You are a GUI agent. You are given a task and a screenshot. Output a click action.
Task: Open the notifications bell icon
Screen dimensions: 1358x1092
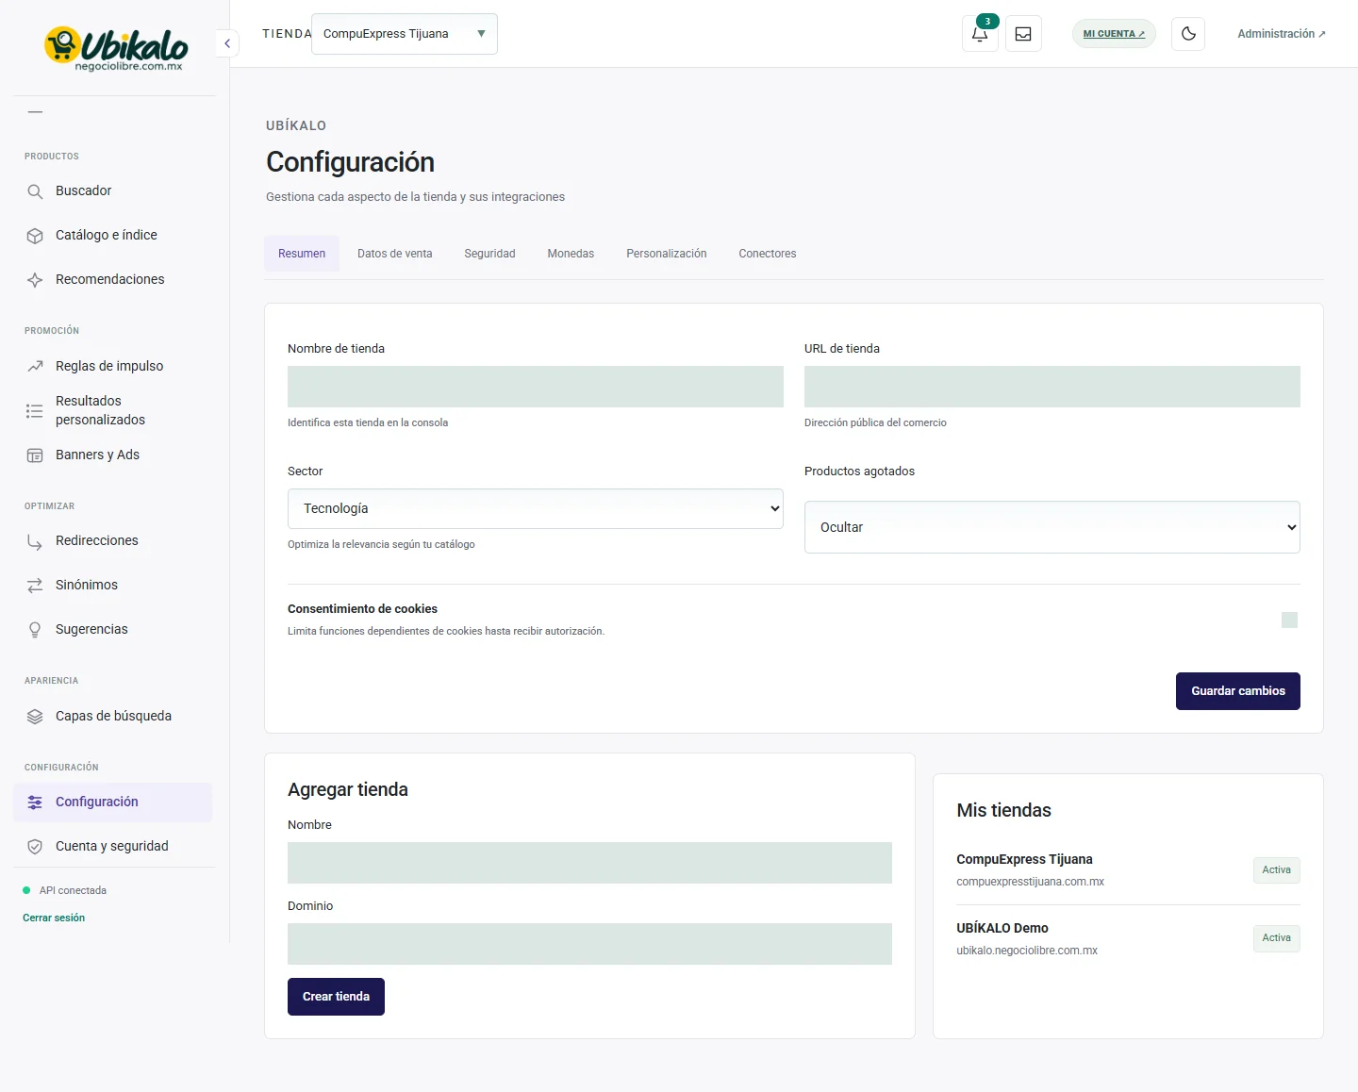coord(980,34)
